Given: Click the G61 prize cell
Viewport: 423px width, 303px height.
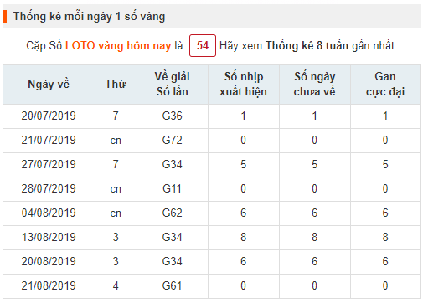Looking at the screenshot, I should pos(173,285).
